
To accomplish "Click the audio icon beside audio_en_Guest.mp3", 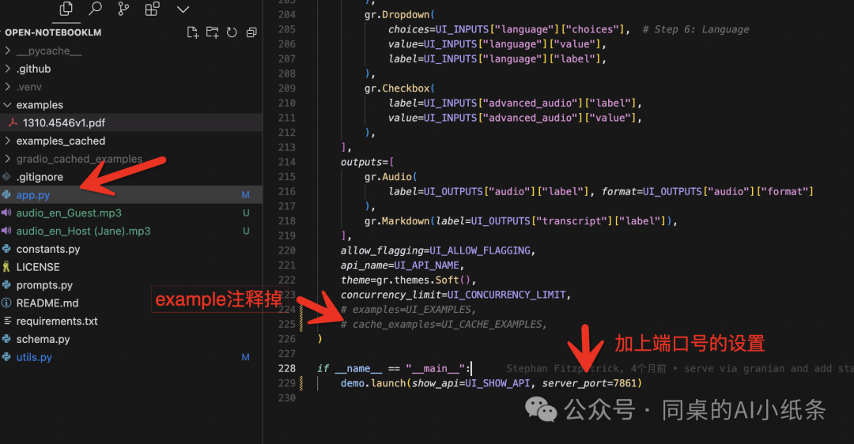I will click(x=6, y=213).
